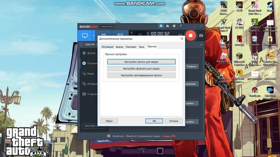Open Avast Free Antivirus desktop shortcut
280x157 pixels.
pos(224,76)
